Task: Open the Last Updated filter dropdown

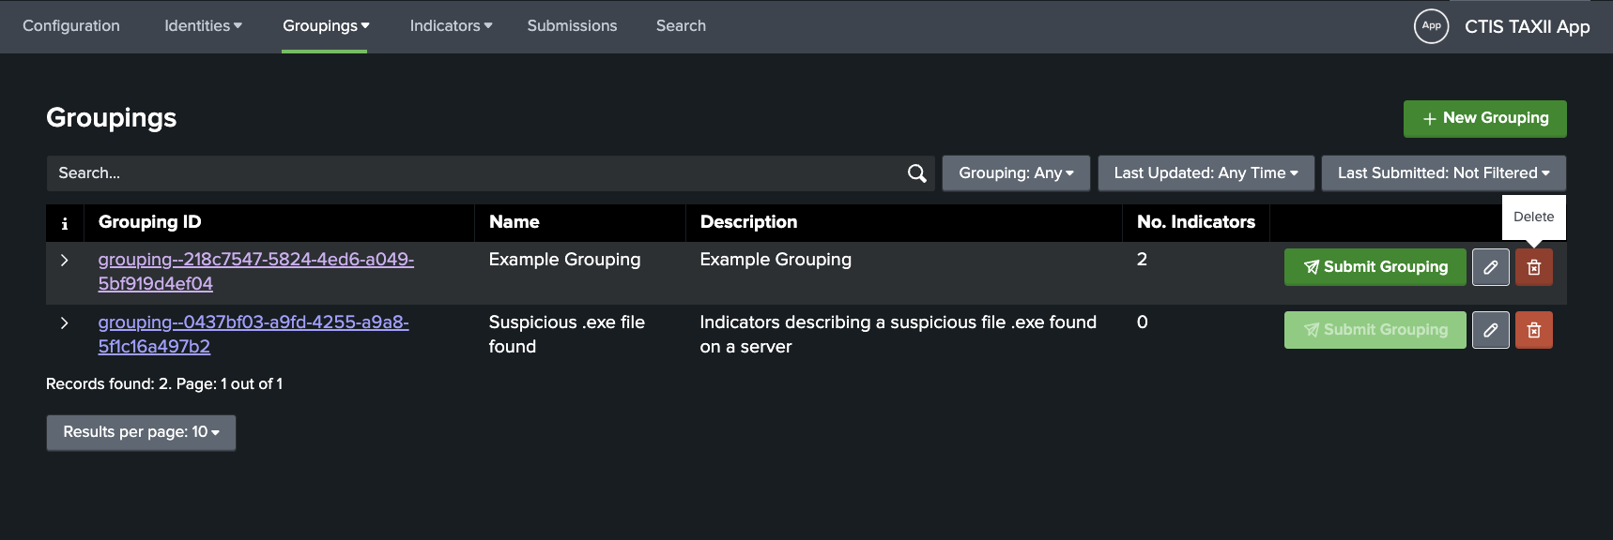Action: pos(1206,173)
